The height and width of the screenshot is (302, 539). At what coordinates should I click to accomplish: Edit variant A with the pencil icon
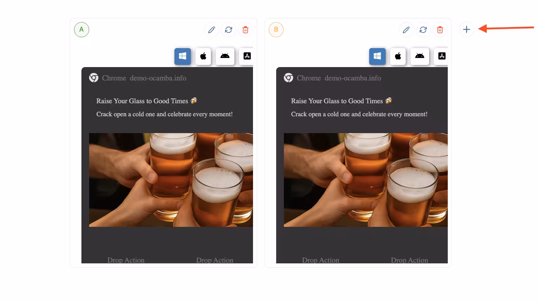coord(212,30)
